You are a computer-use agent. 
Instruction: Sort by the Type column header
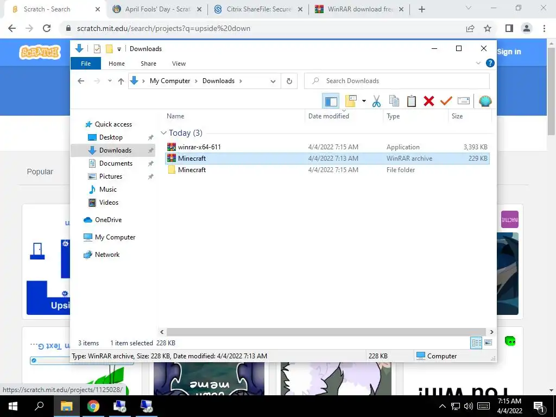click(393, 116)
